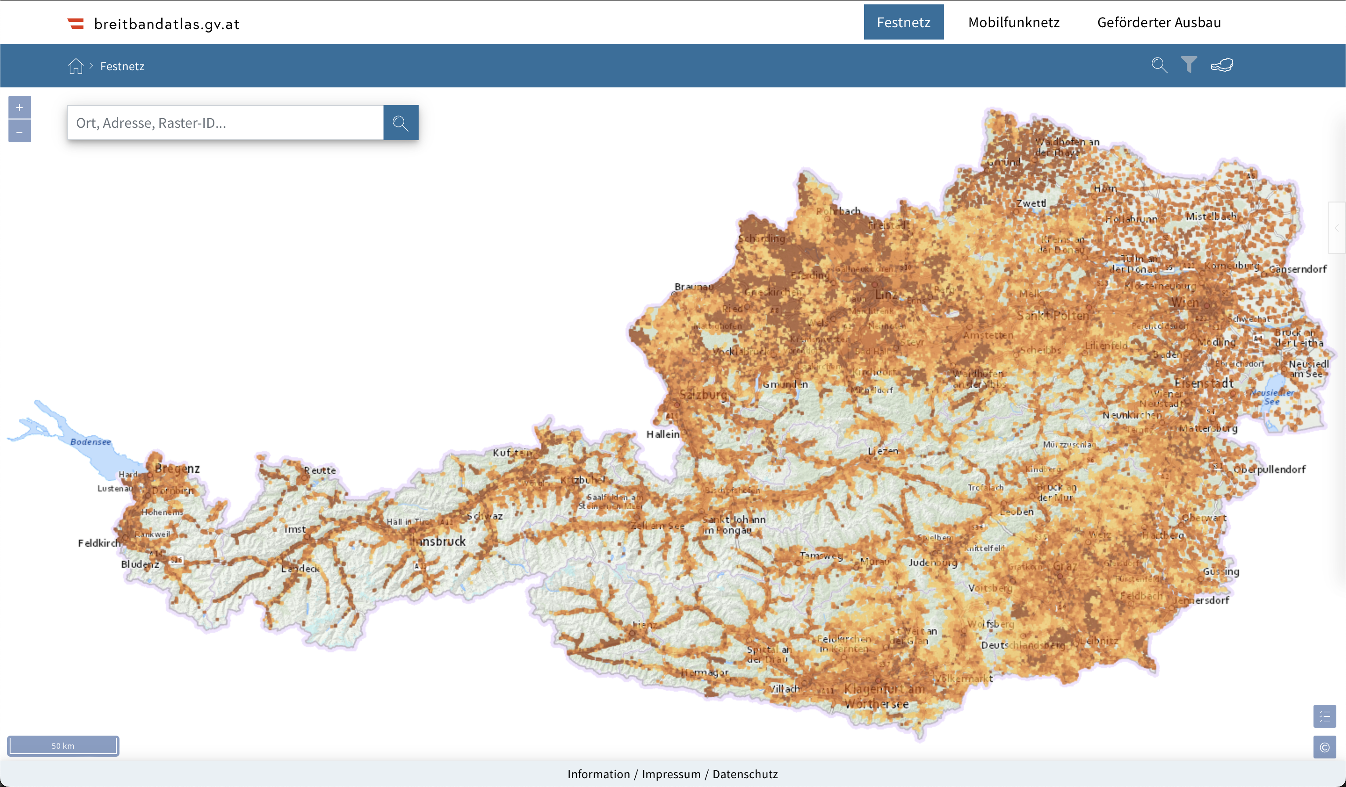Open the filter funnel icon
The width and height of the screenshot is (1346, 787).
pyautogui.click(x=1189, y=65)
